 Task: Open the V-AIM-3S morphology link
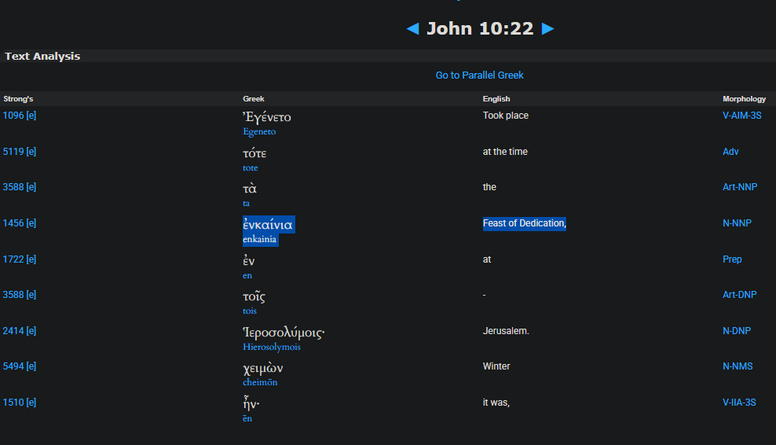point(742,116)
